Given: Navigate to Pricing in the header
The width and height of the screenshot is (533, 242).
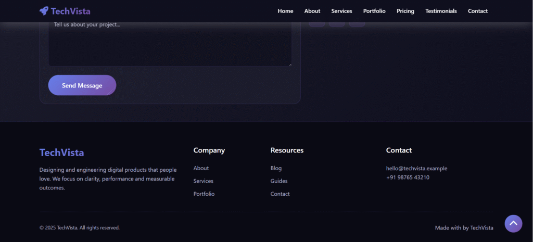Looking at the screenshot, I should (x=405, y=11).
